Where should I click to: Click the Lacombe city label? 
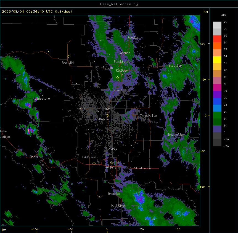[124, 53]
